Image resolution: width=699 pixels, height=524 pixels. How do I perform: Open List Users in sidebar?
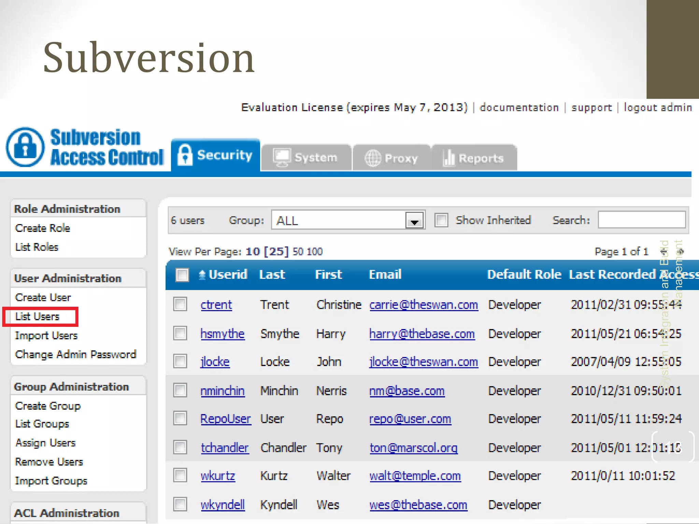click(x=38, y=317)
